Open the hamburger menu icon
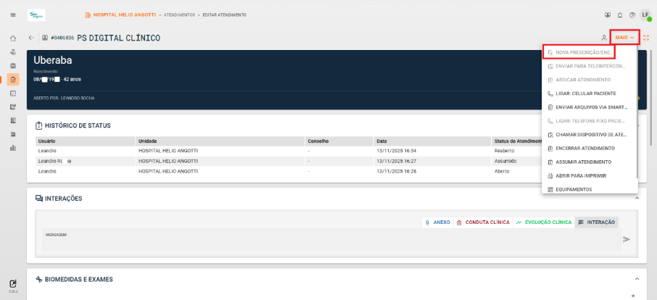Screen dimensions: 657x300 pos(13,15)
